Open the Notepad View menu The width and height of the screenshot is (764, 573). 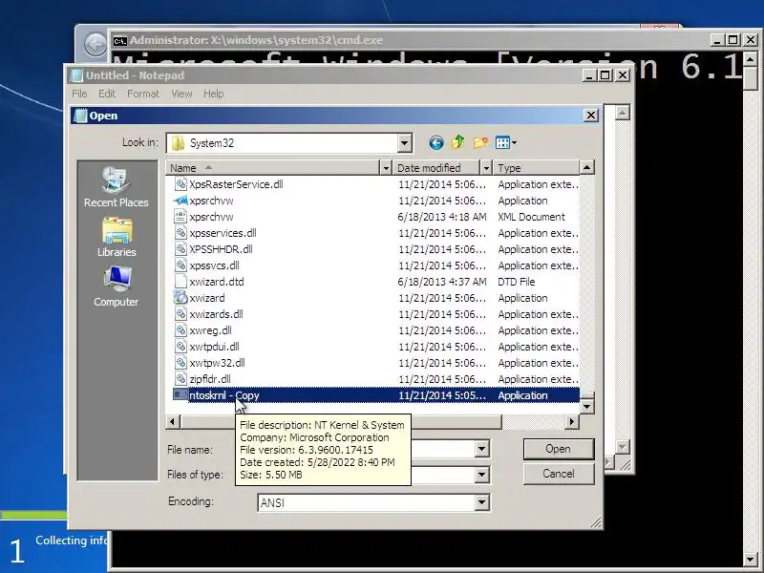[181, 94]
